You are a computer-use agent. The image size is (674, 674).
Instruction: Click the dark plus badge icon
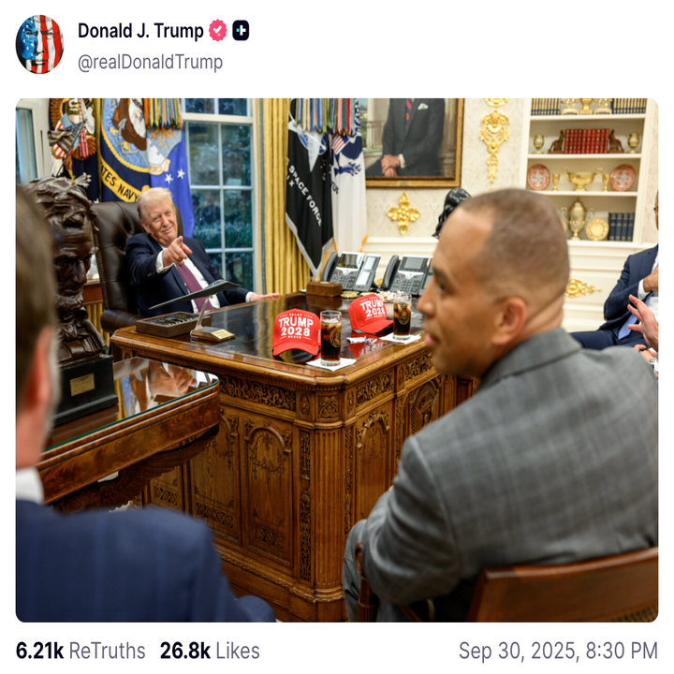241,31
